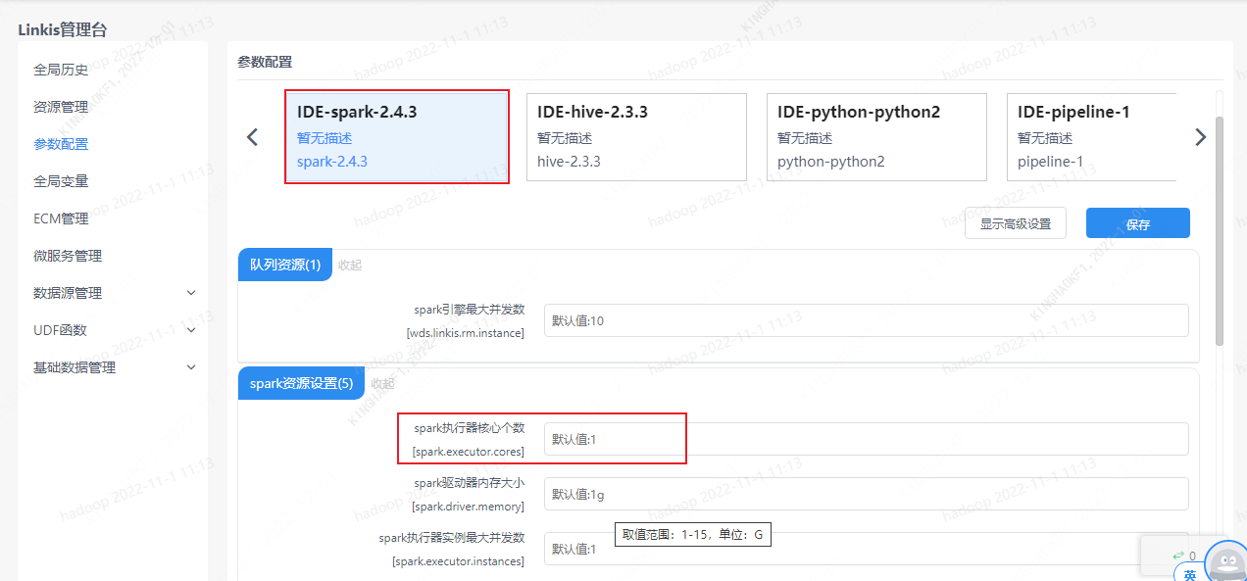Click the green translation arrows icon
This screenshot has height=581, width=1247.
point(1176,555)
